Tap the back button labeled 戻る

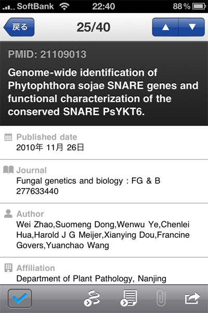pyautogui.click(x=19, y=27)
